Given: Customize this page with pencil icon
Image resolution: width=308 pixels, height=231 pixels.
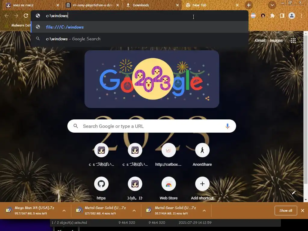Looking at the screenshot, I should [x=294, y=192].
